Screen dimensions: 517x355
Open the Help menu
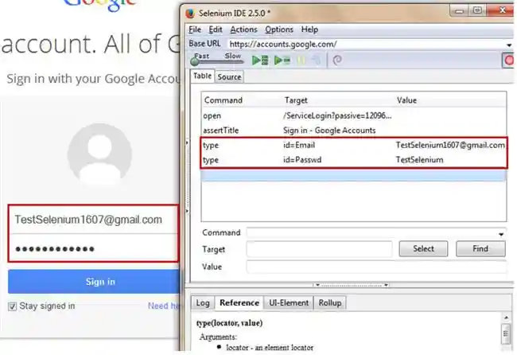point(309,29)
